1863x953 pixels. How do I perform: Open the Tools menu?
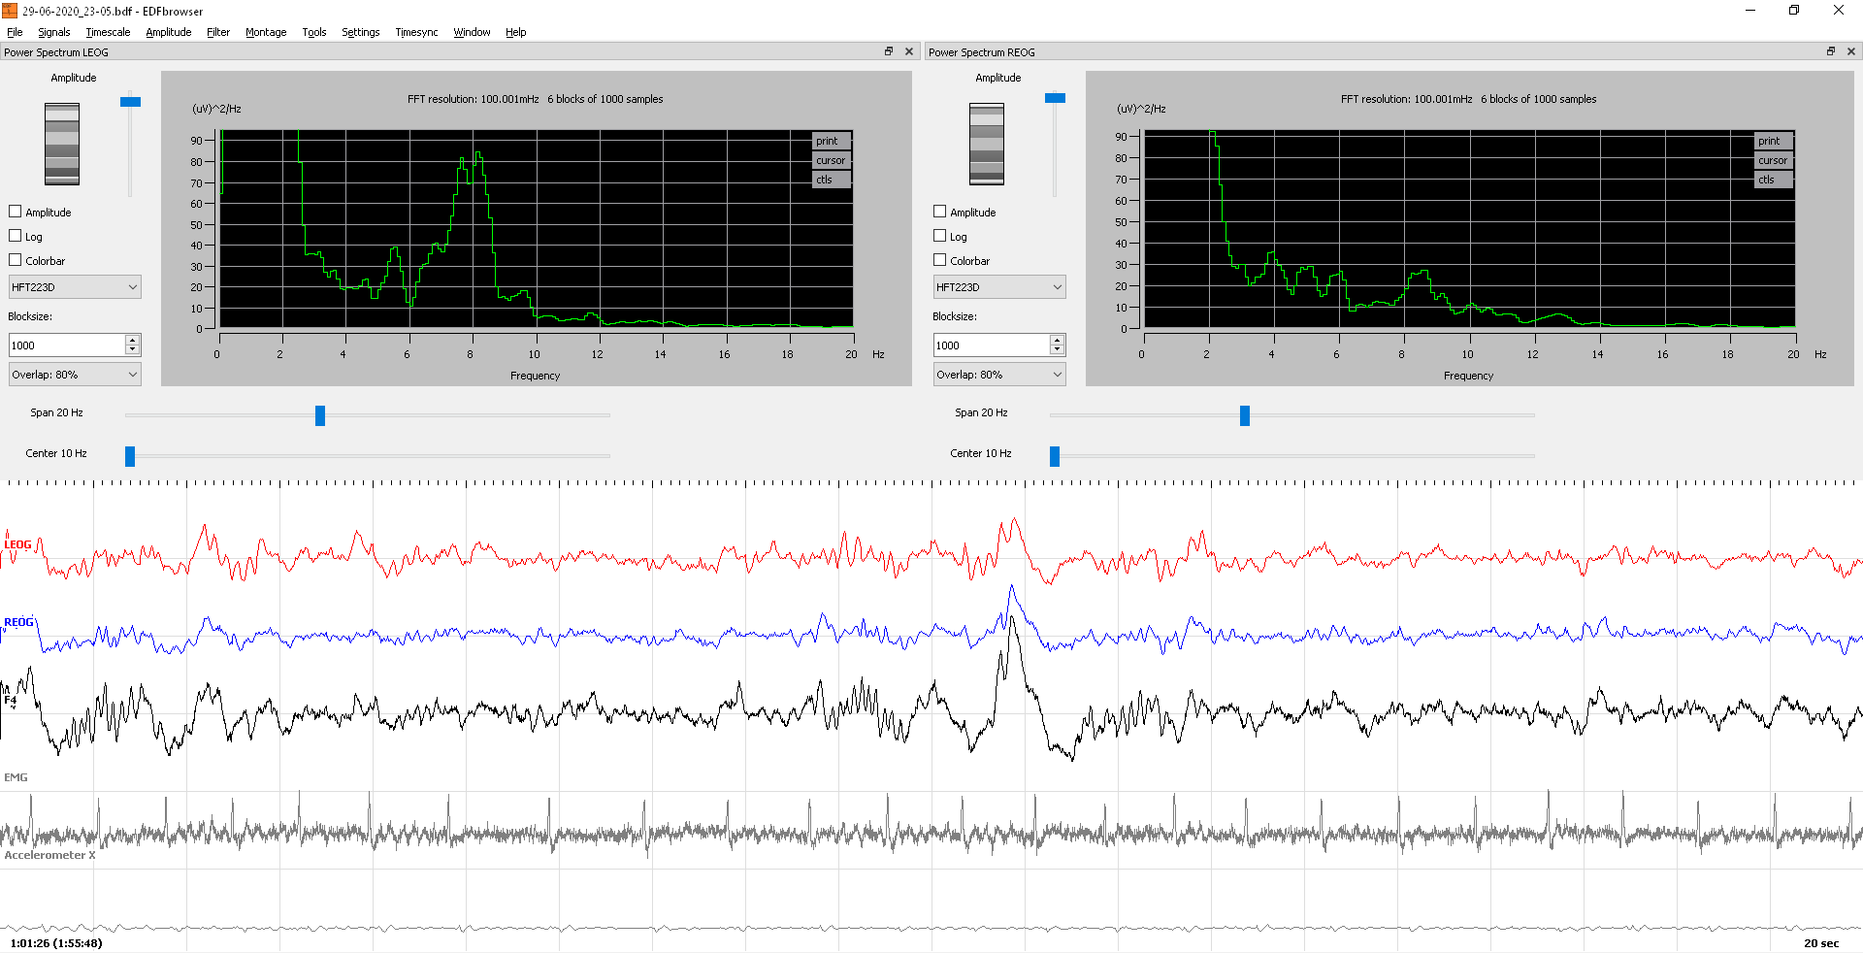coord(314,32)
